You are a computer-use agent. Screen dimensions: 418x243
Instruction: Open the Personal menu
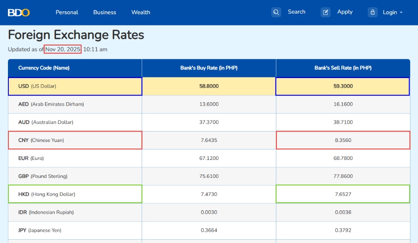point(67,13)
